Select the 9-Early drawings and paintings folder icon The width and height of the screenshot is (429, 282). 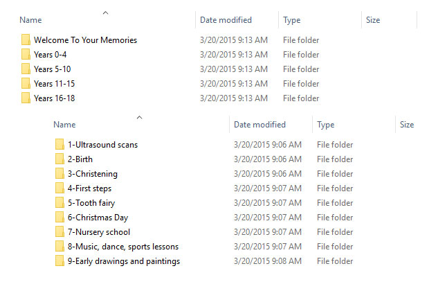tap(60, 261)
